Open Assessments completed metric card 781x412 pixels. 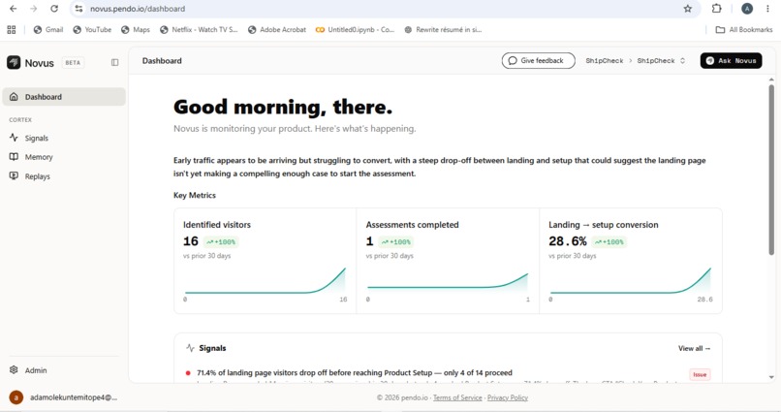tap(448, 261)
